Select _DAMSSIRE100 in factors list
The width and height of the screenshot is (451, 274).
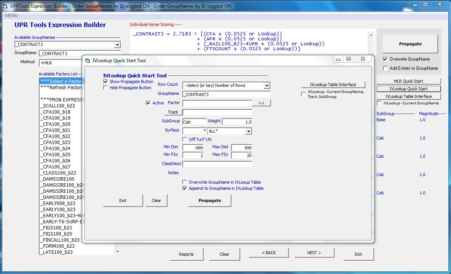[61, 179]
